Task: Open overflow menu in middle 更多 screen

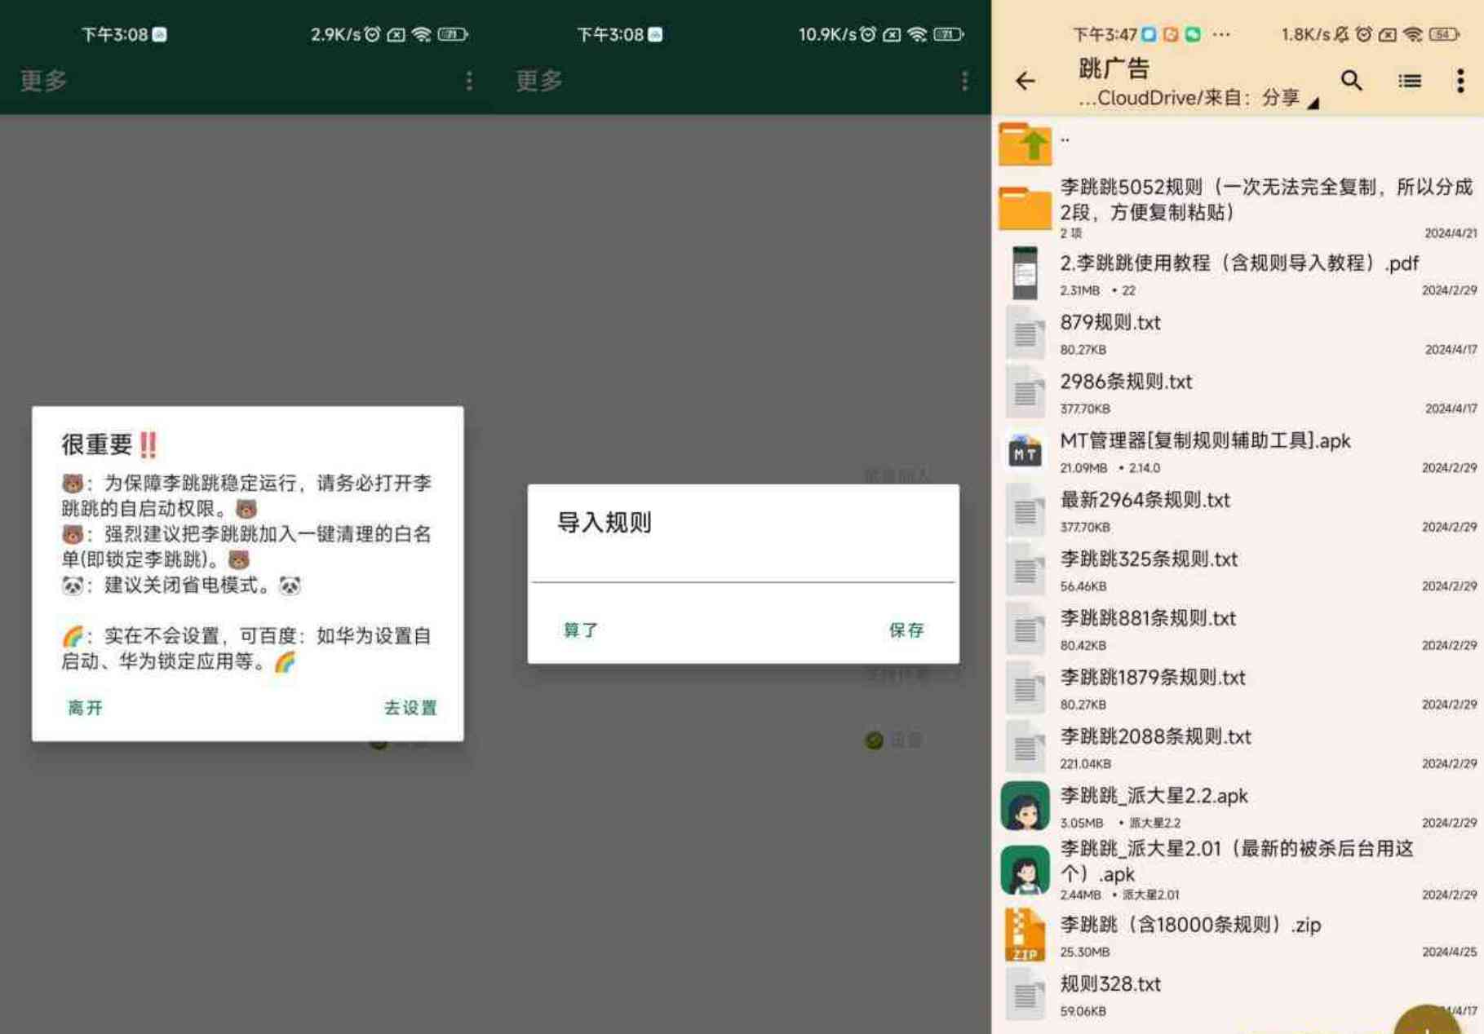Action: [x=964, y=80]
